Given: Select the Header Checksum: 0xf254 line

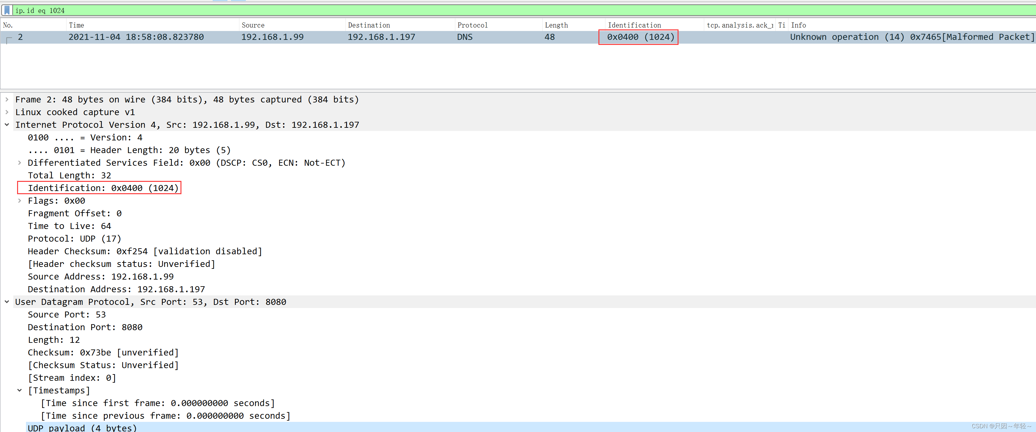Looking at the screenshot, I should tap(145, 251).
